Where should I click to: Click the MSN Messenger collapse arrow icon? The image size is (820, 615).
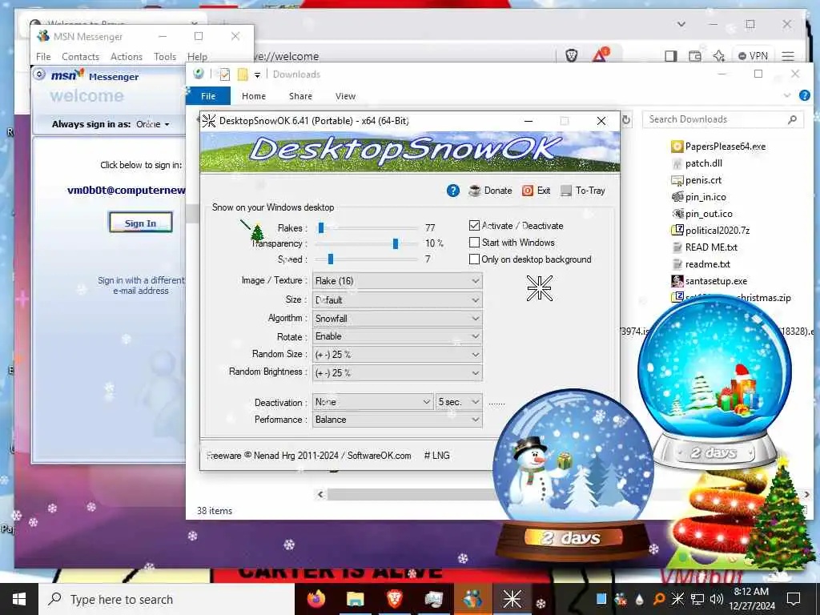[39, 74]
